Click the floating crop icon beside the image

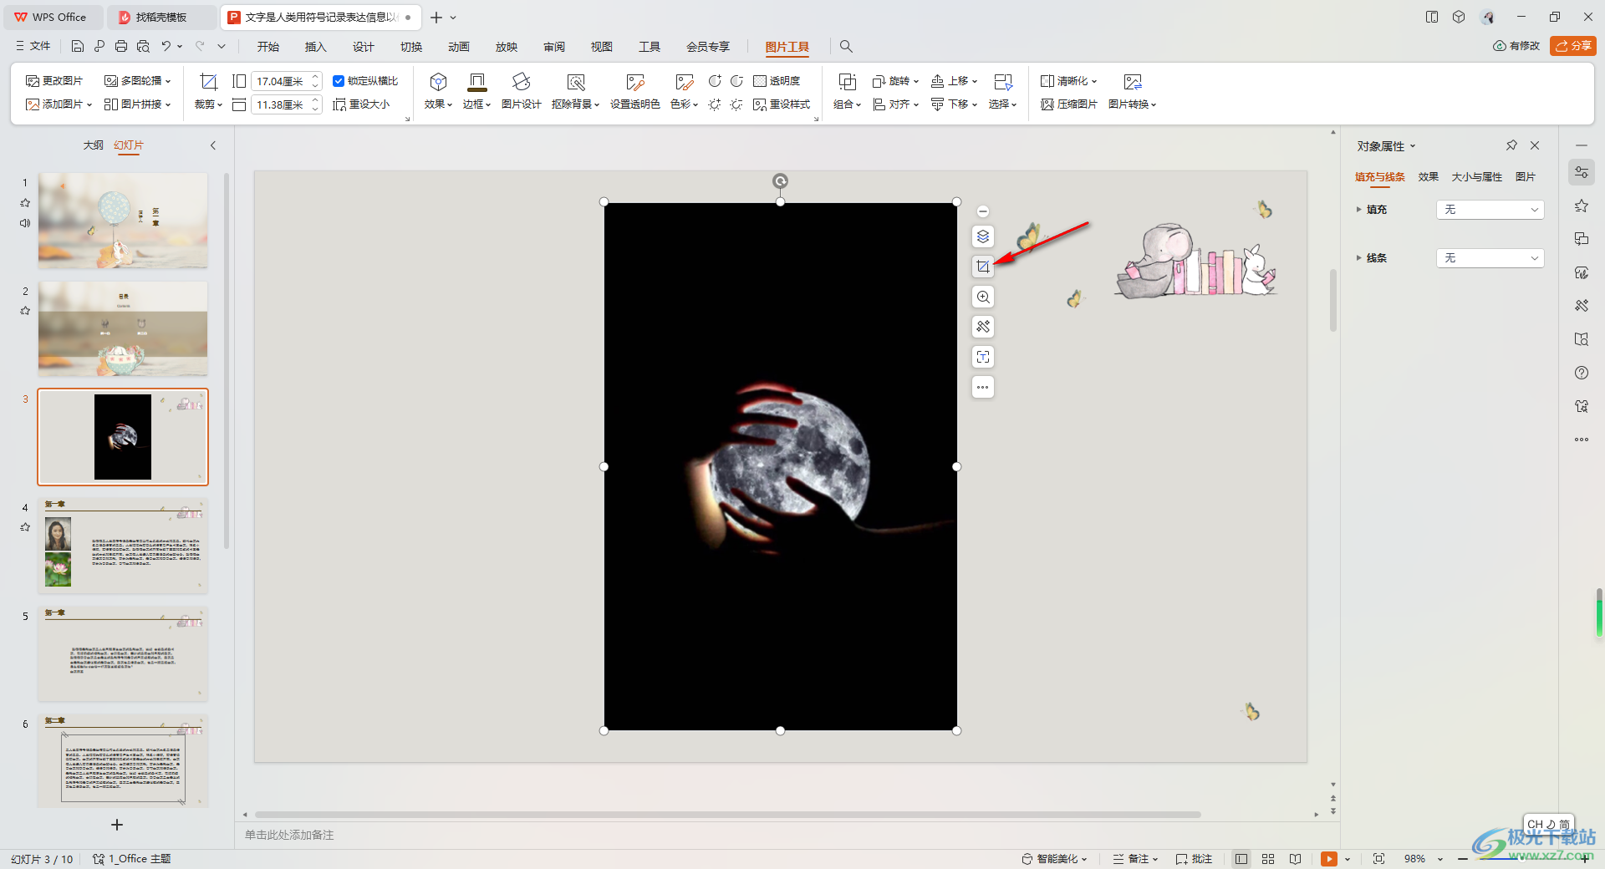tap(983, 267)
